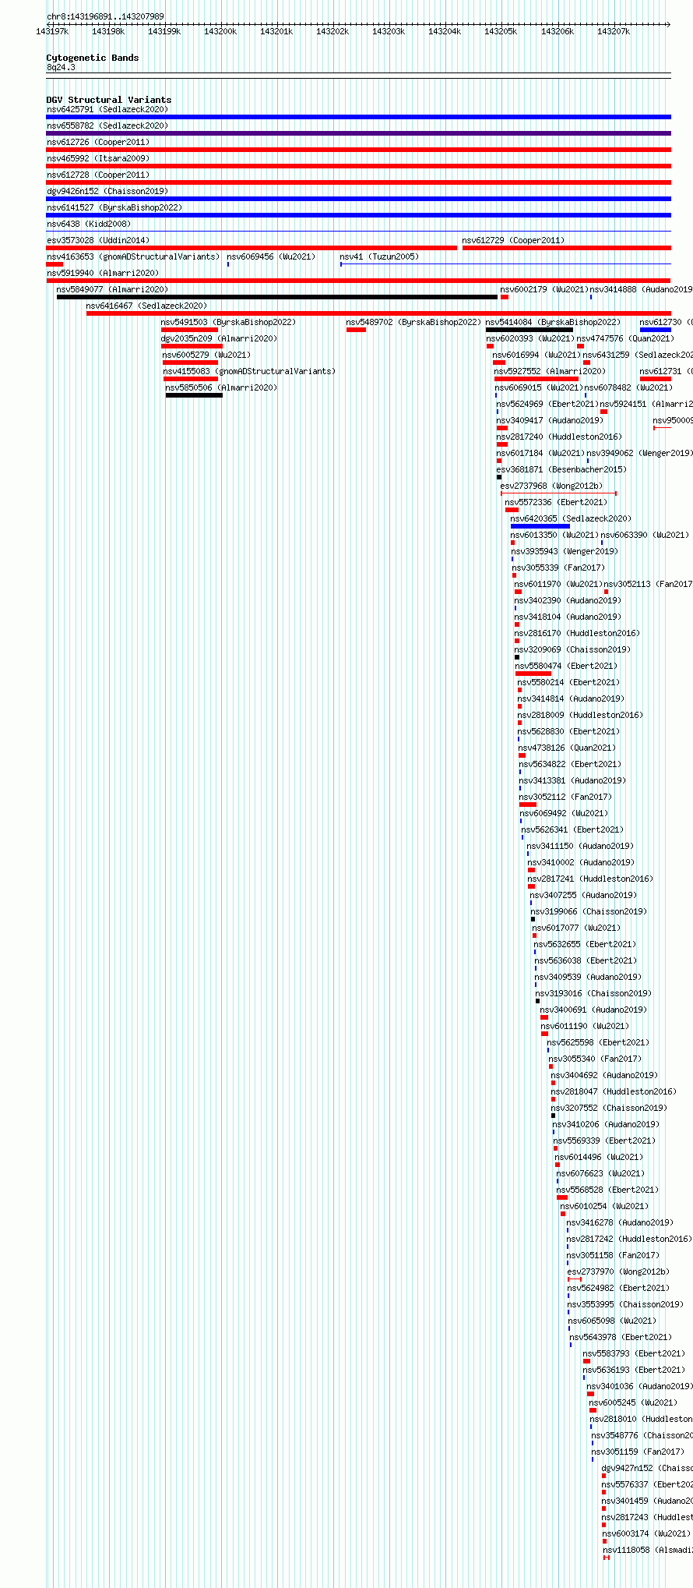693x1588 pixels.
Task: Select nsv4155083 (gnomADStructuralVariants) label
Action: [249, 371]
